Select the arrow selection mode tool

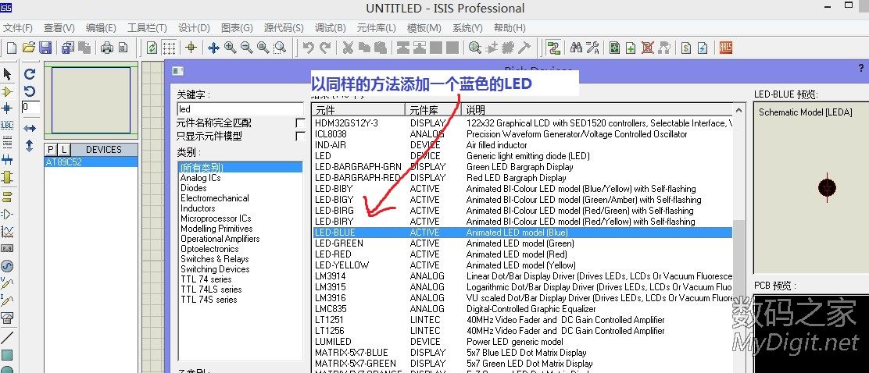point(8,74)
